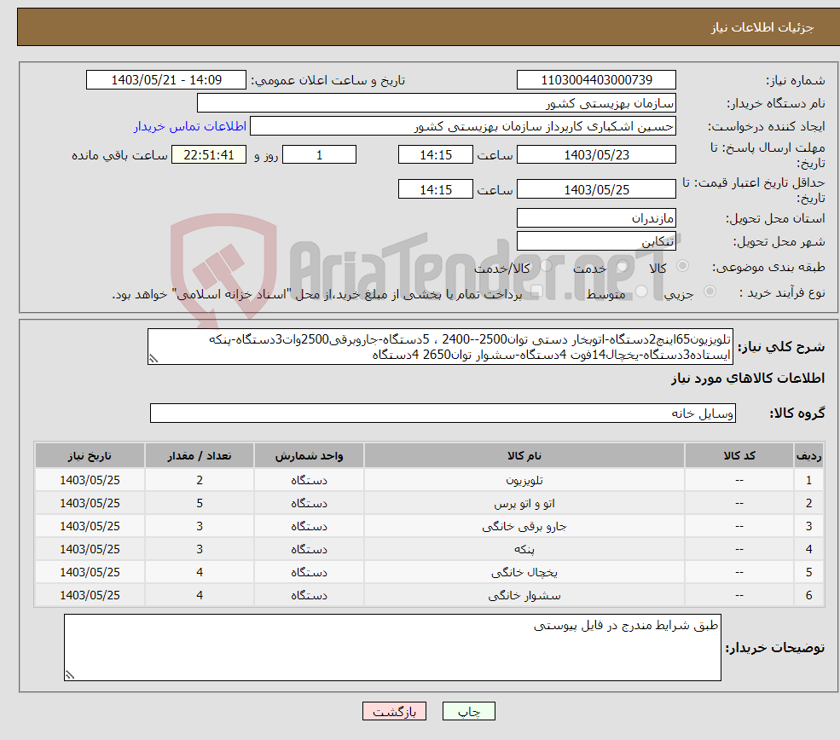Select the جزیی purchase type radio
The height and width of the screenshot is (740, 840).
[710, 292]
